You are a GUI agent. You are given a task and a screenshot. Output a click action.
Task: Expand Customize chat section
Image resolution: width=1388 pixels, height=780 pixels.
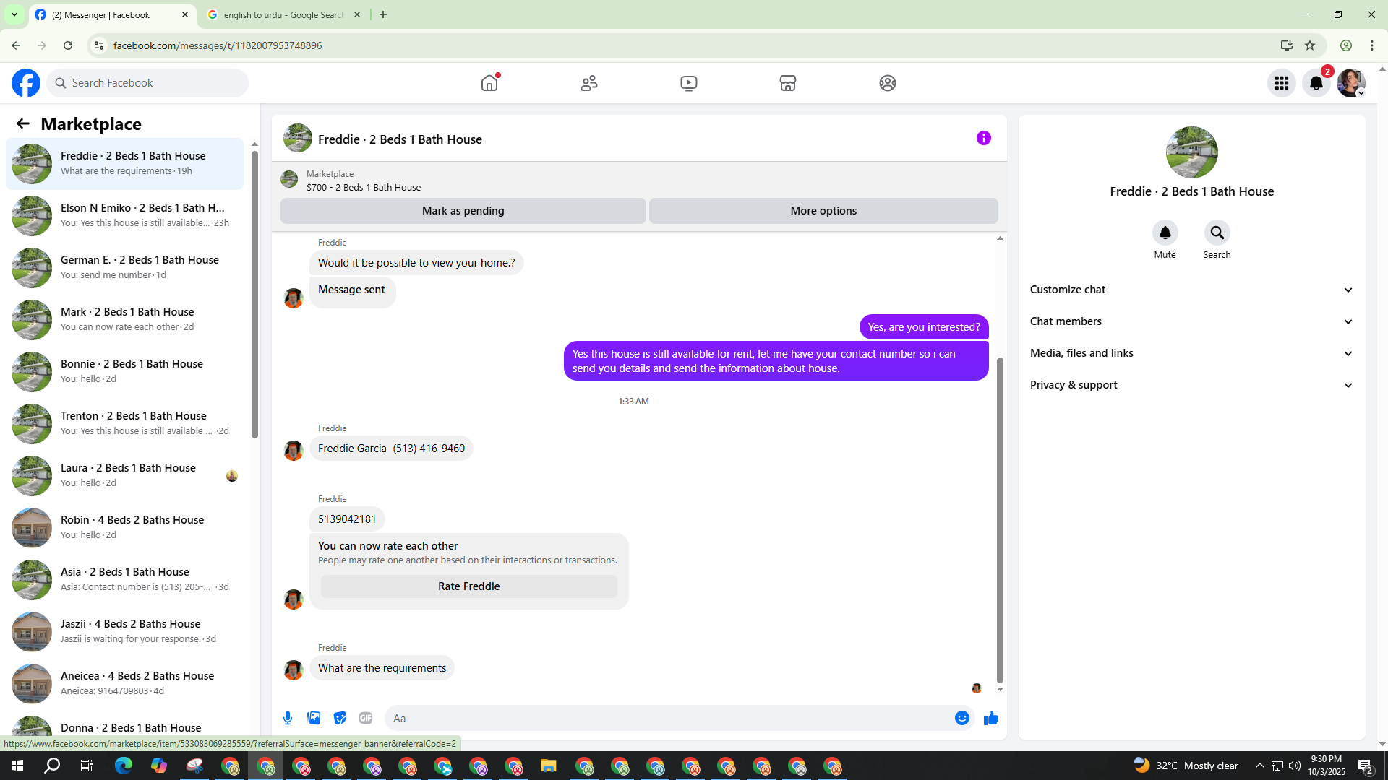[x=1192, y=290]
